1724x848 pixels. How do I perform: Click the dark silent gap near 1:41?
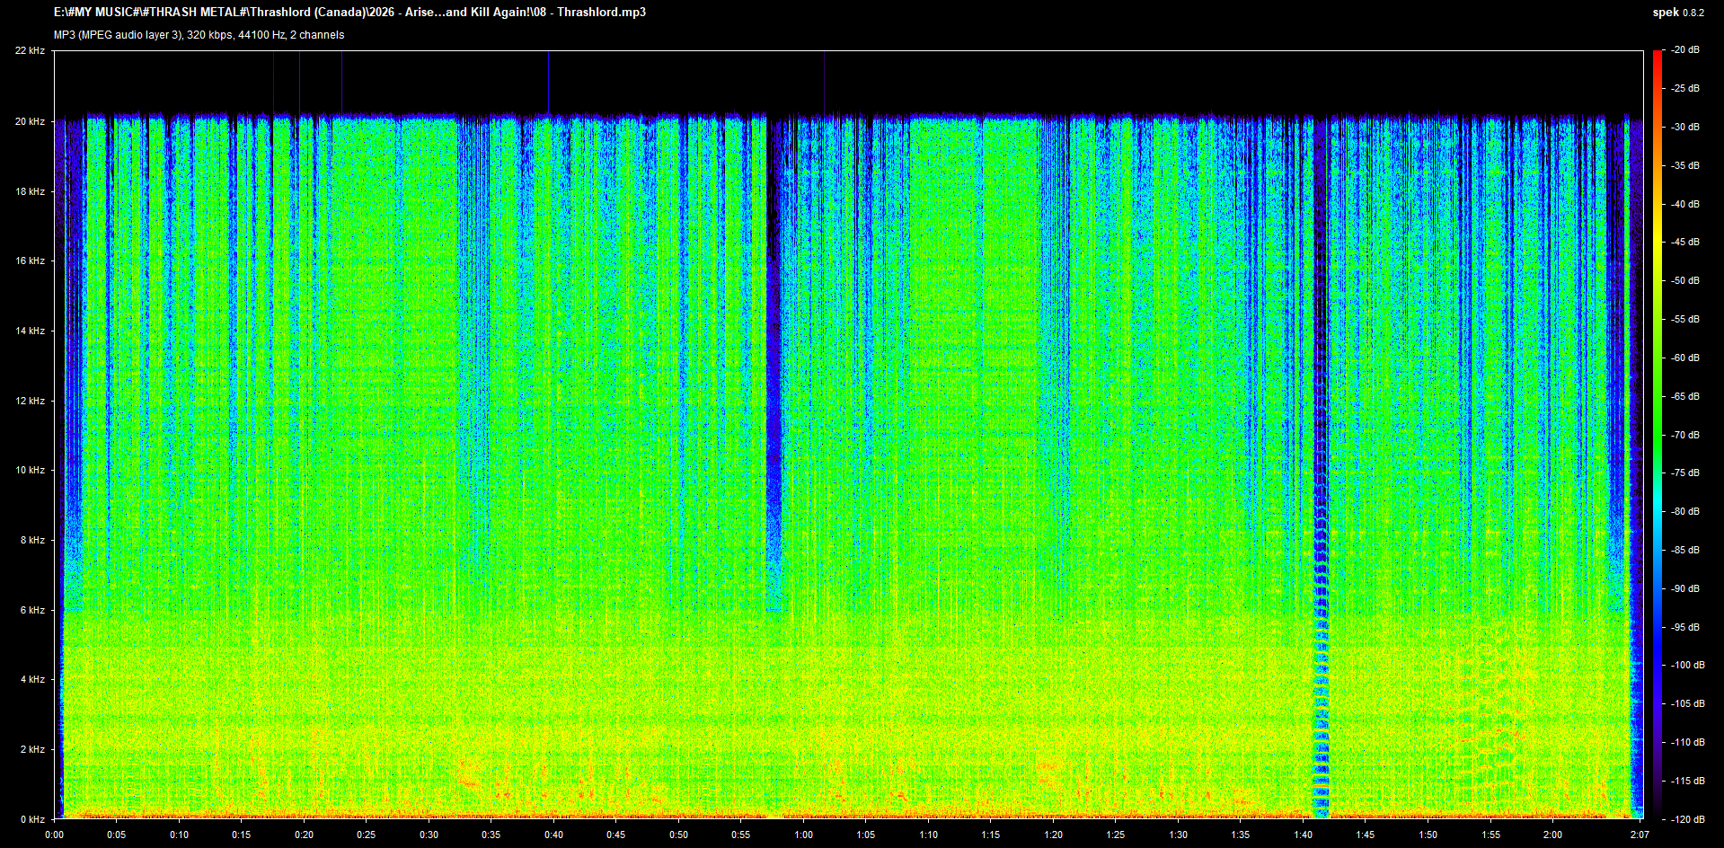pyautogui.click(x=1320, y=467)
